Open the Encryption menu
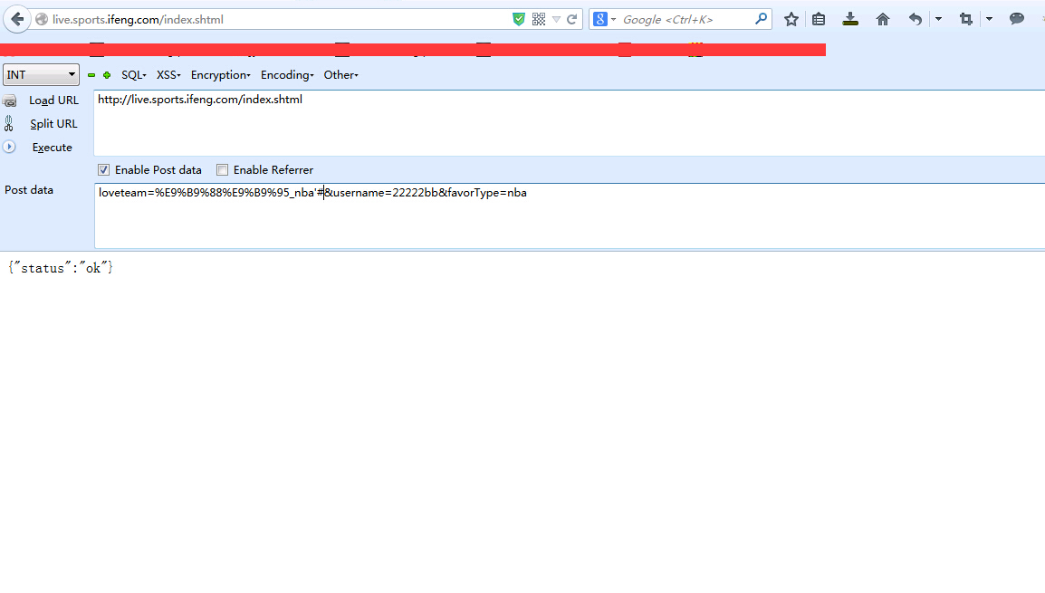The height and width of the screenshot is (593, 1045). (221, 75)
